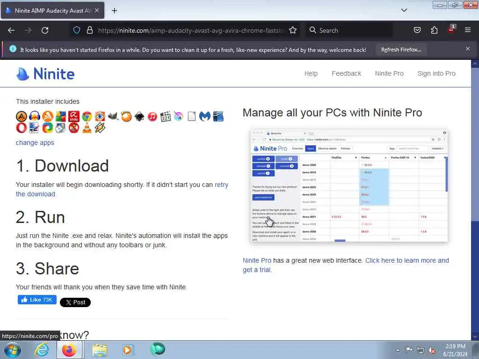Open the Action Center flag icon
The width and height of the screenshot is (479, 359).
click(409, 350)
